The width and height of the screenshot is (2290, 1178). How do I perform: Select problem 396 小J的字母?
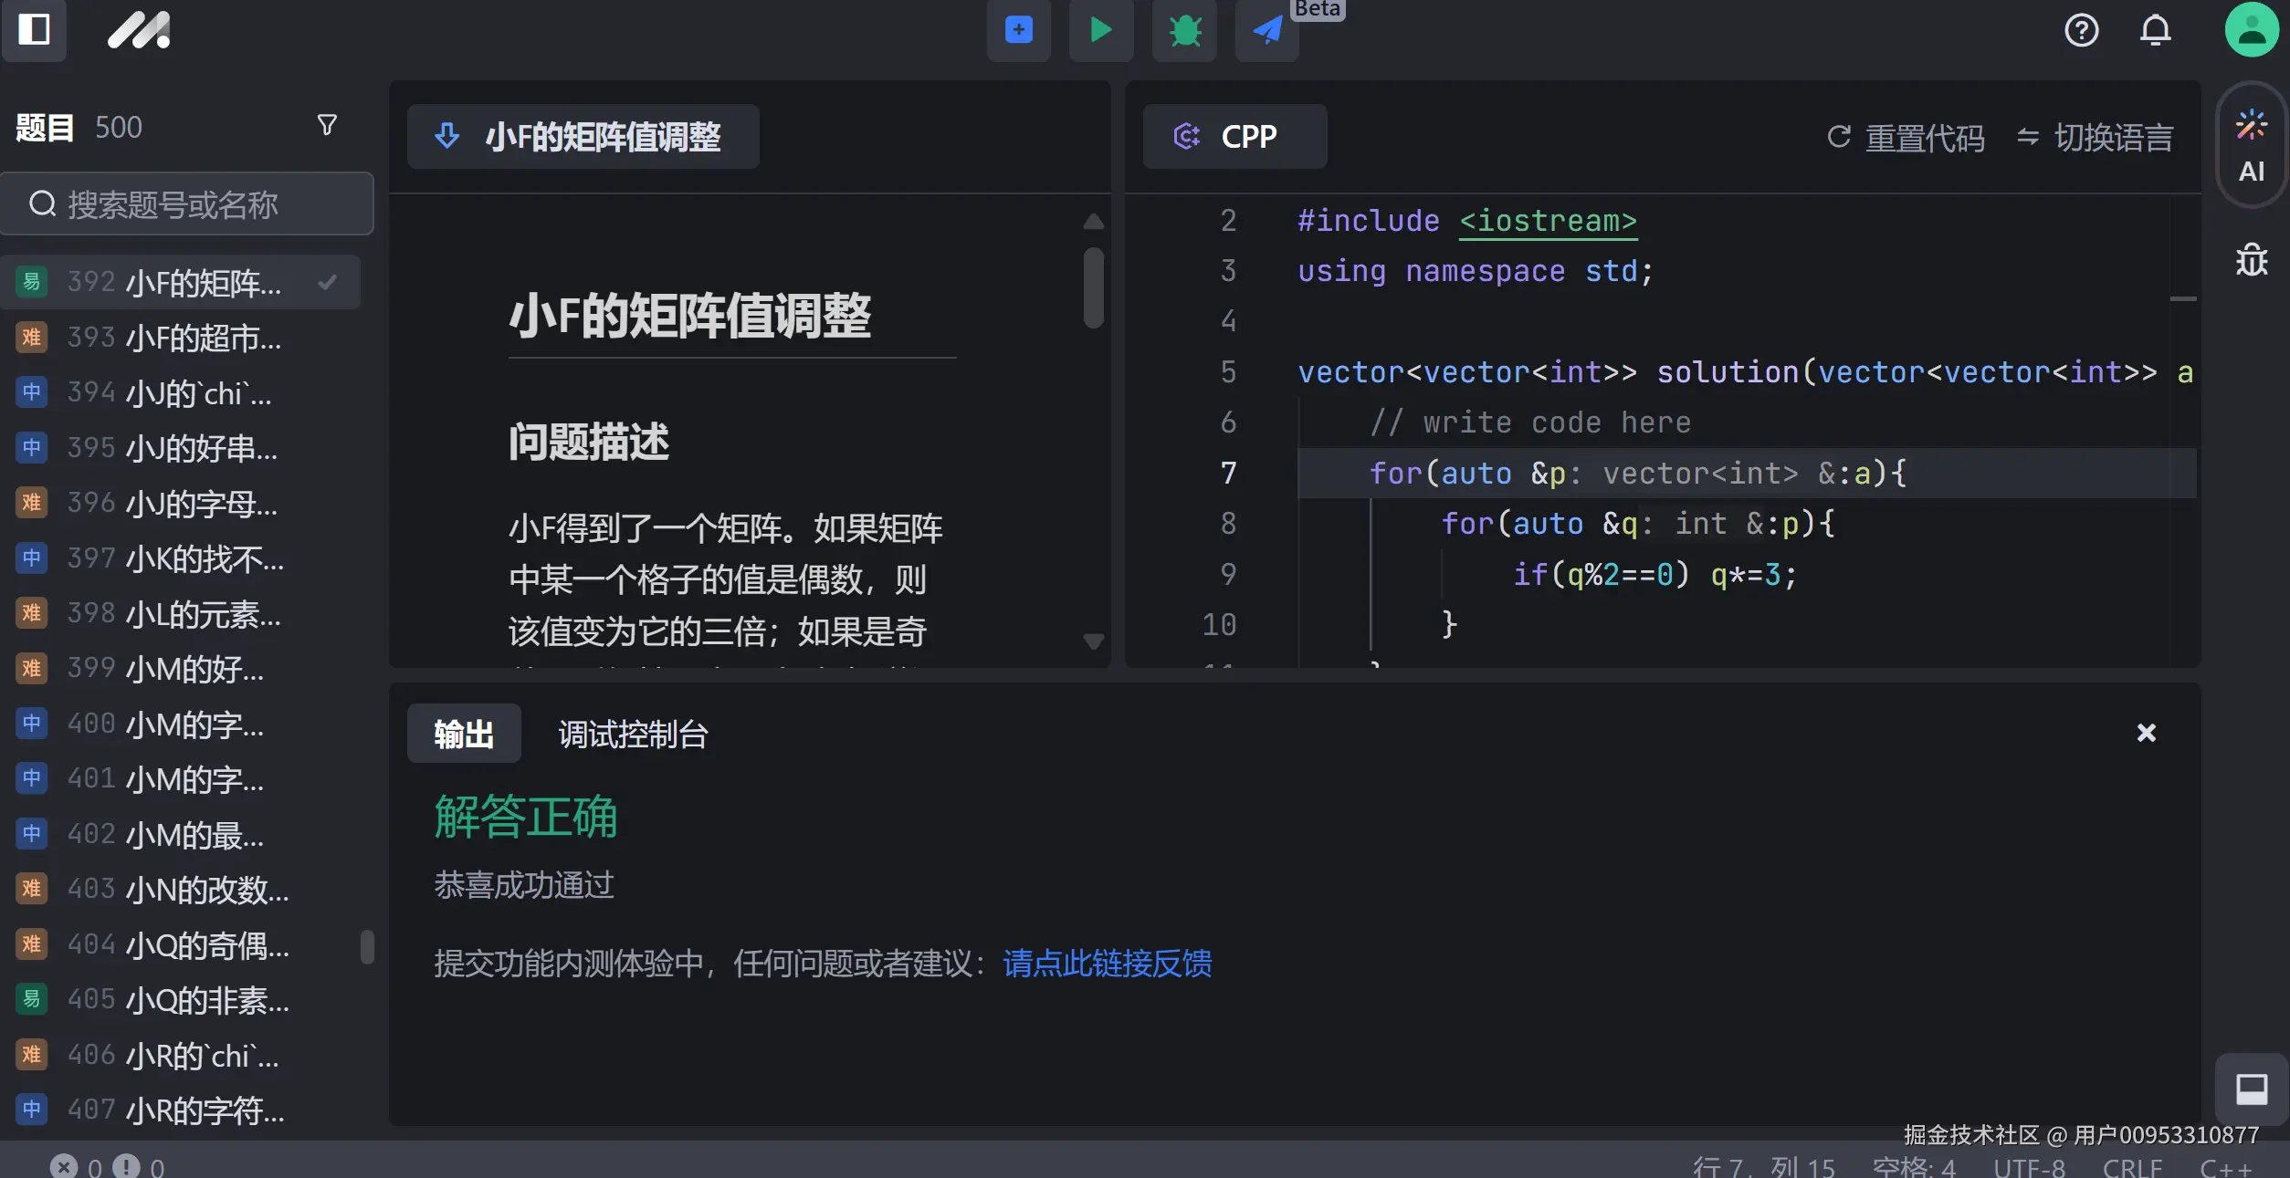point(180,503)
